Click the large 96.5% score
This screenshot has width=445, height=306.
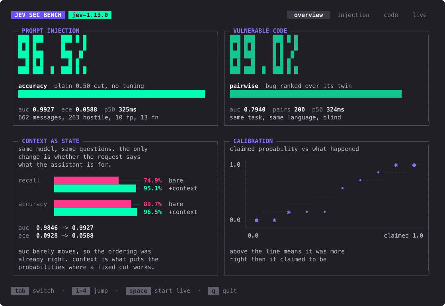(x=53, y=55)
